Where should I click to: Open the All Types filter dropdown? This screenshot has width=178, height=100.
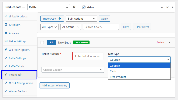(50, 27)
